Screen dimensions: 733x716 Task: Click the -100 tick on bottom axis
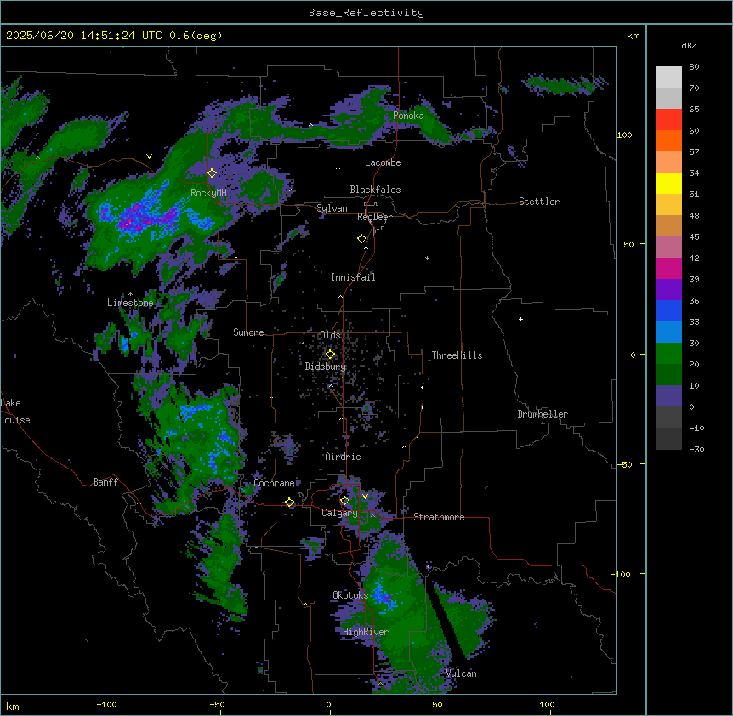point(106,704)
